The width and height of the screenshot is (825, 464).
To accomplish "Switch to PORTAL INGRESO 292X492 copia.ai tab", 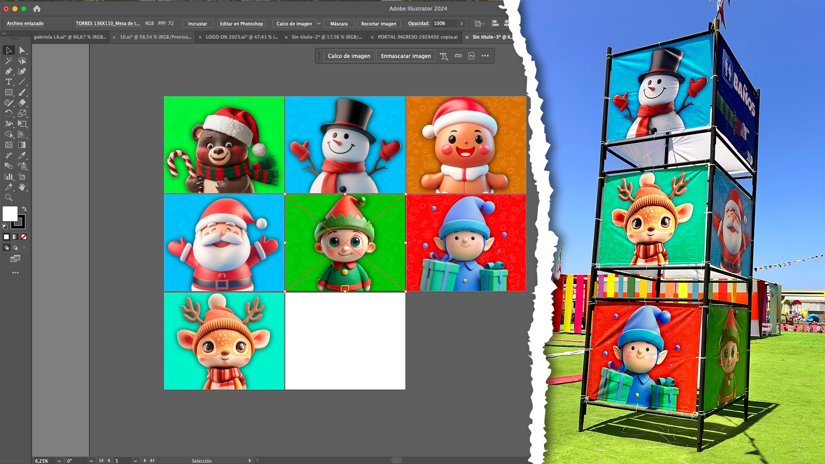I will coord(417,37).
